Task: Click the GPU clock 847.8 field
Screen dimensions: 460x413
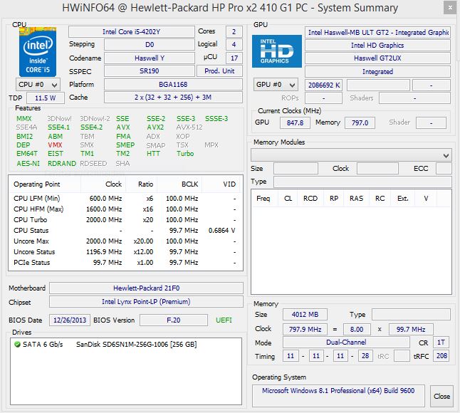Action: point(295,122)
